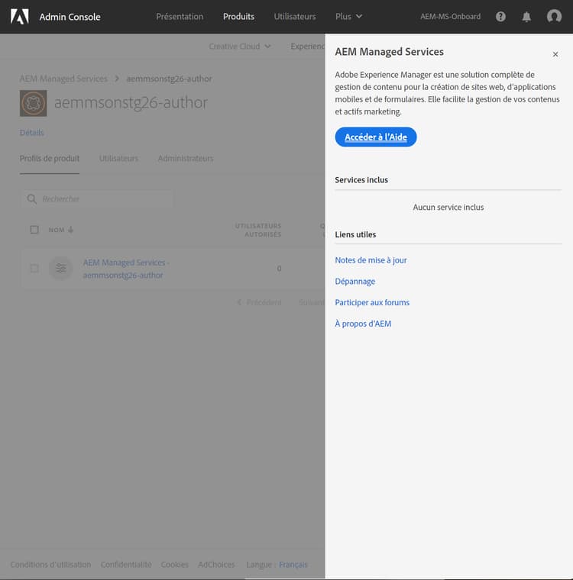Switch to the Utilisateurs tab below Détails
573x580 pixels.
pyautogui.click(x=118, y=158)
